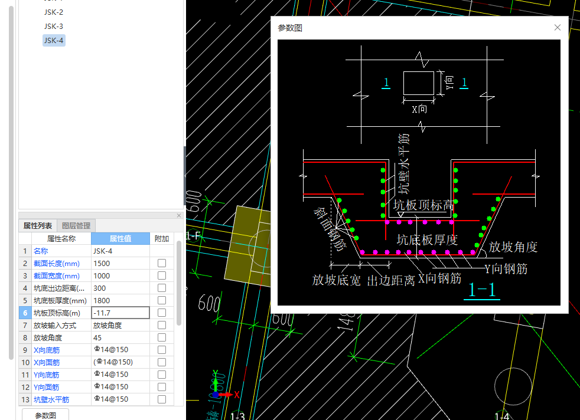The image size is (580, 420).
Task: Tick the 附加 checkbox for 坑底板厚度(mm)
Action: (162, 300)
